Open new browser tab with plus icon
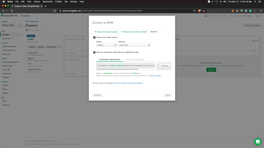This screenshot has width=264, height=148. (x=46, y=6)
